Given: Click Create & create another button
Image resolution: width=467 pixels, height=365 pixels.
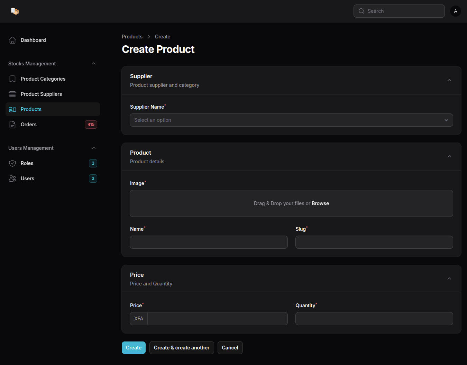Looking at the screenshot, I should pos(182,348).
